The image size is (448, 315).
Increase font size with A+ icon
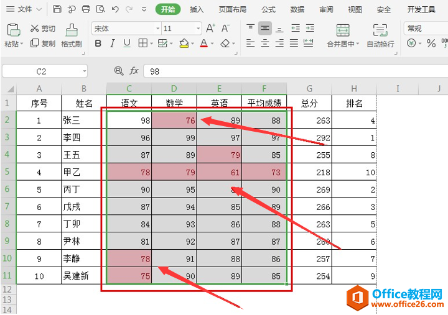point(210,28)
